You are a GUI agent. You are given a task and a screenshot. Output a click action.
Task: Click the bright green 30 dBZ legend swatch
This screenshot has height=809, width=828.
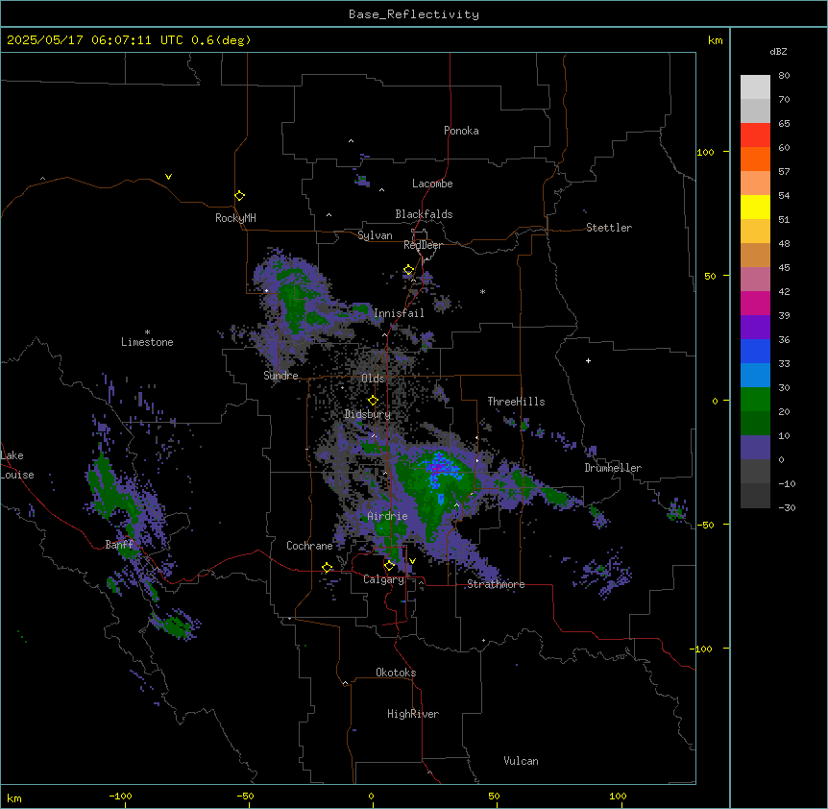(755, 400)
